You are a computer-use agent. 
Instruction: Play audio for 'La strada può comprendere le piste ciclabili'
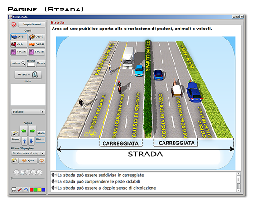[x=54, y=182]
